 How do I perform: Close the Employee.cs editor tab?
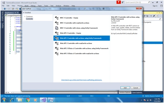18,13
